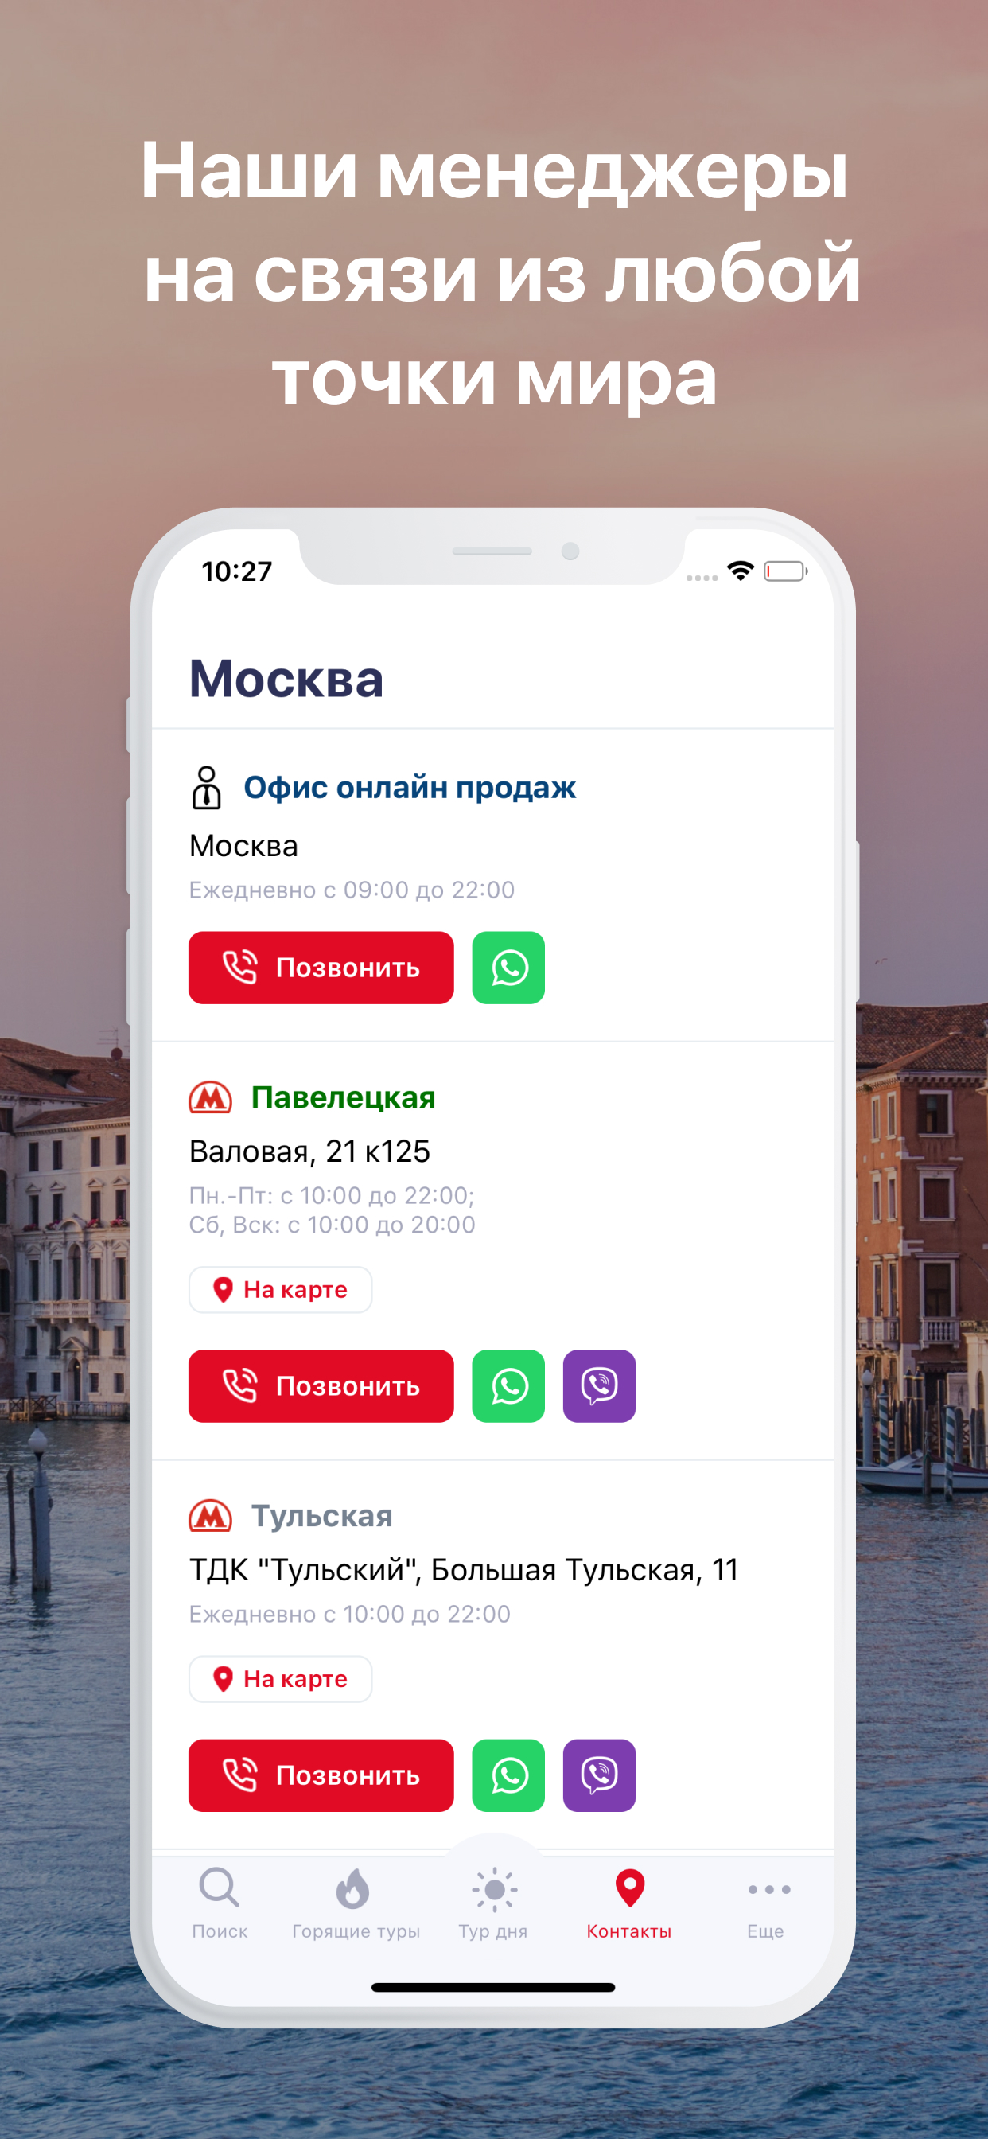The height and width of the screenshot is (2139, 988).
Task: Show Тульская office На карте
Action: pos(281,1679)
